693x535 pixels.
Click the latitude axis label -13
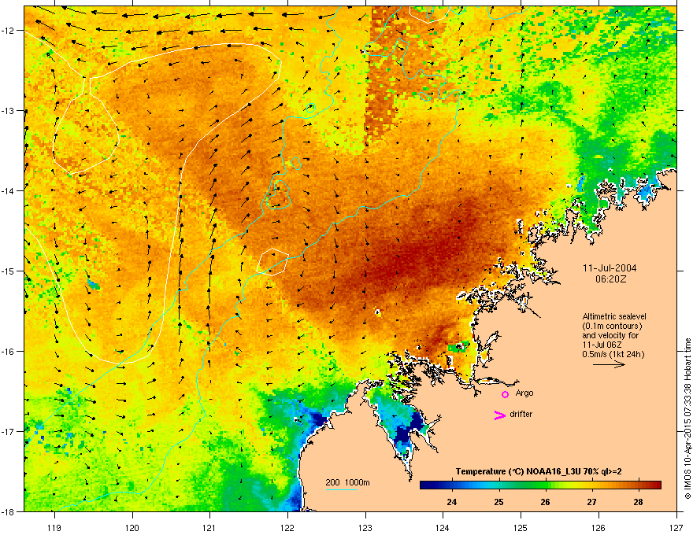tap(9, 110)
